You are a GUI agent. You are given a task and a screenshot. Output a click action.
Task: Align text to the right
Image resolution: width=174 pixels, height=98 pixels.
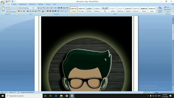click(53, 11)
